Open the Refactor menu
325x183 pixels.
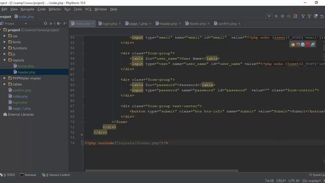tap(55, 9)
